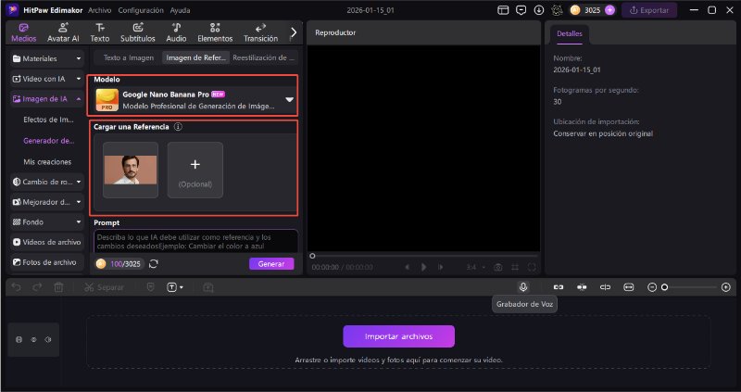The height and width of the screenshot is (392, 741).
Task: Enter fullscreen in the player
Action: [x=532, y=267]
